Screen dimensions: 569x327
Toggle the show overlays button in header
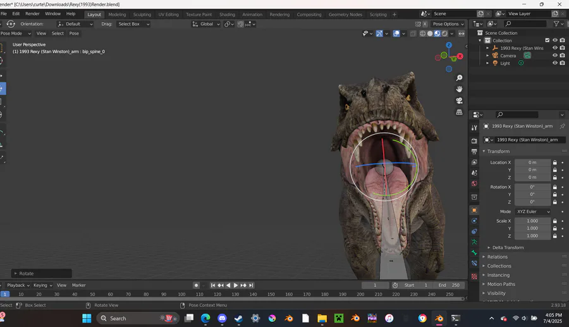tap(396, 34)
